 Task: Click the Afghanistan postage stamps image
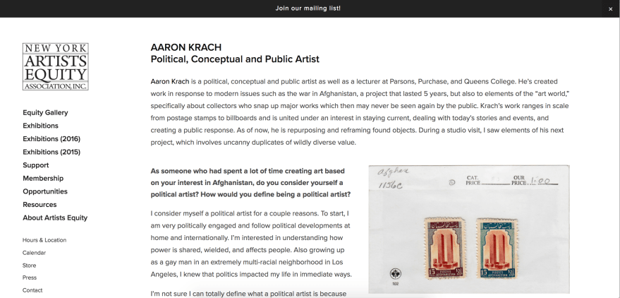tap(468, 229)
